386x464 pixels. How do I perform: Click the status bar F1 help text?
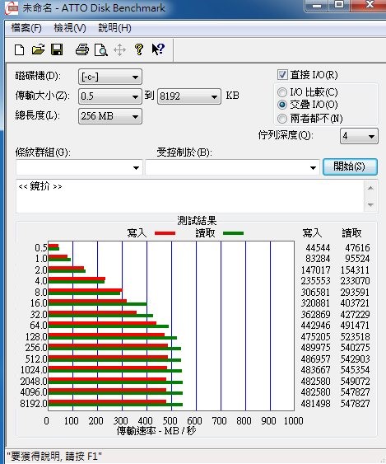click(54, 456)
